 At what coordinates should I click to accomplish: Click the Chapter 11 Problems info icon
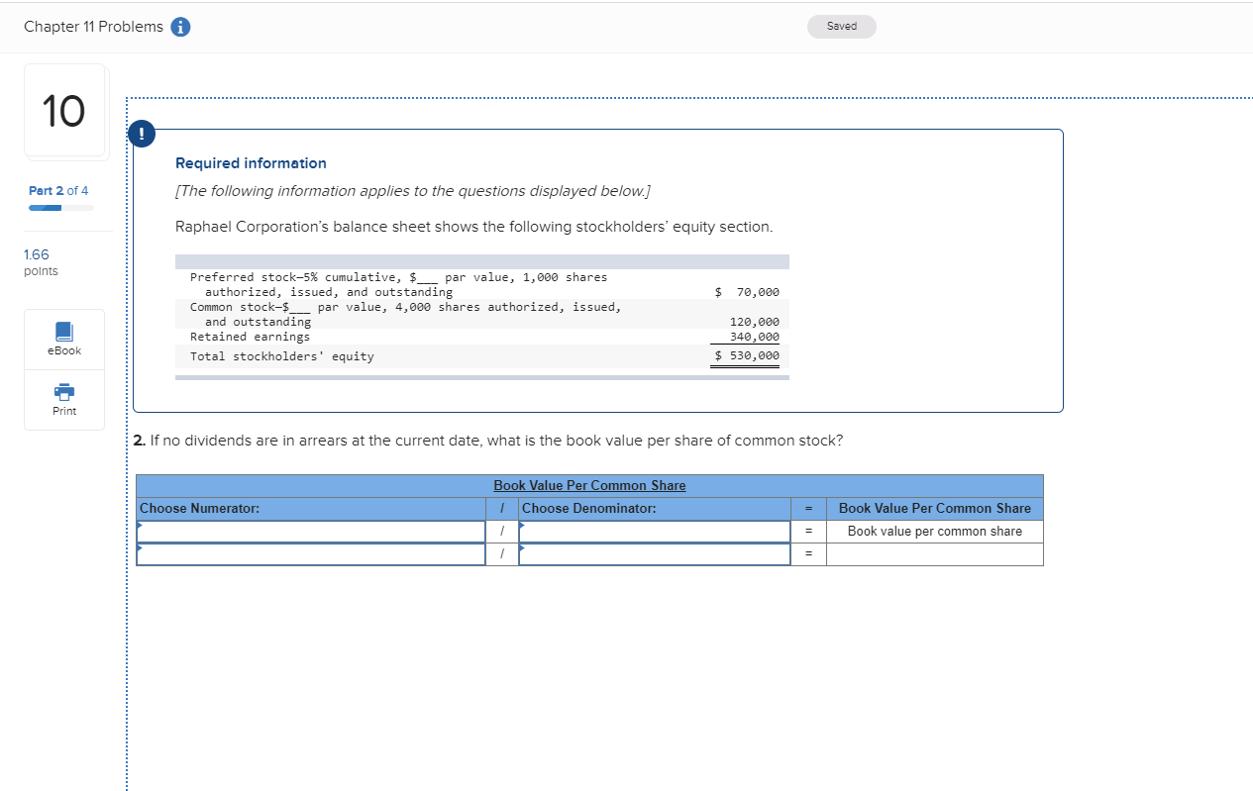(x=181, y=28)
